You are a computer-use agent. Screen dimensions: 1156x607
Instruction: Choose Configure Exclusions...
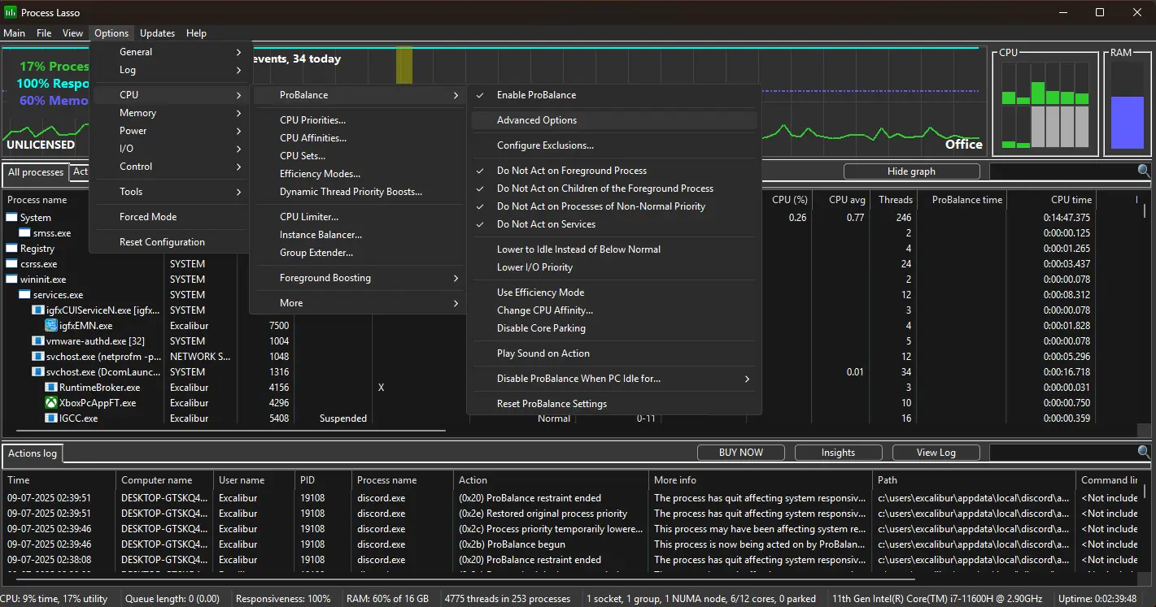(614, 145)
